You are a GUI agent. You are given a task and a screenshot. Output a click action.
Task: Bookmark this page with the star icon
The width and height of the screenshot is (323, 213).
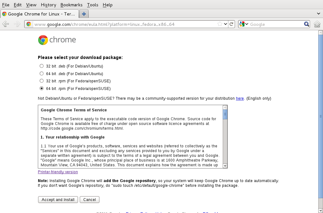[x=220, y=24]
